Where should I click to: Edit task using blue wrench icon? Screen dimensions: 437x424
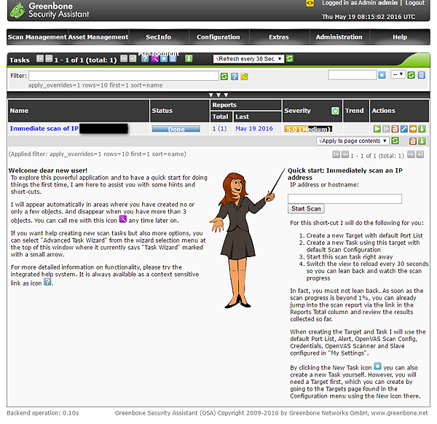pos(403,129)
